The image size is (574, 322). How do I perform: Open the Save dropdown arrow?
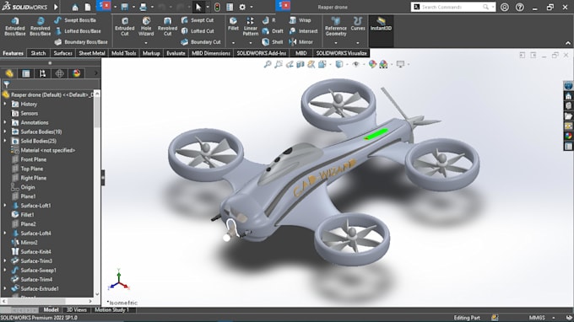(133, 7)
